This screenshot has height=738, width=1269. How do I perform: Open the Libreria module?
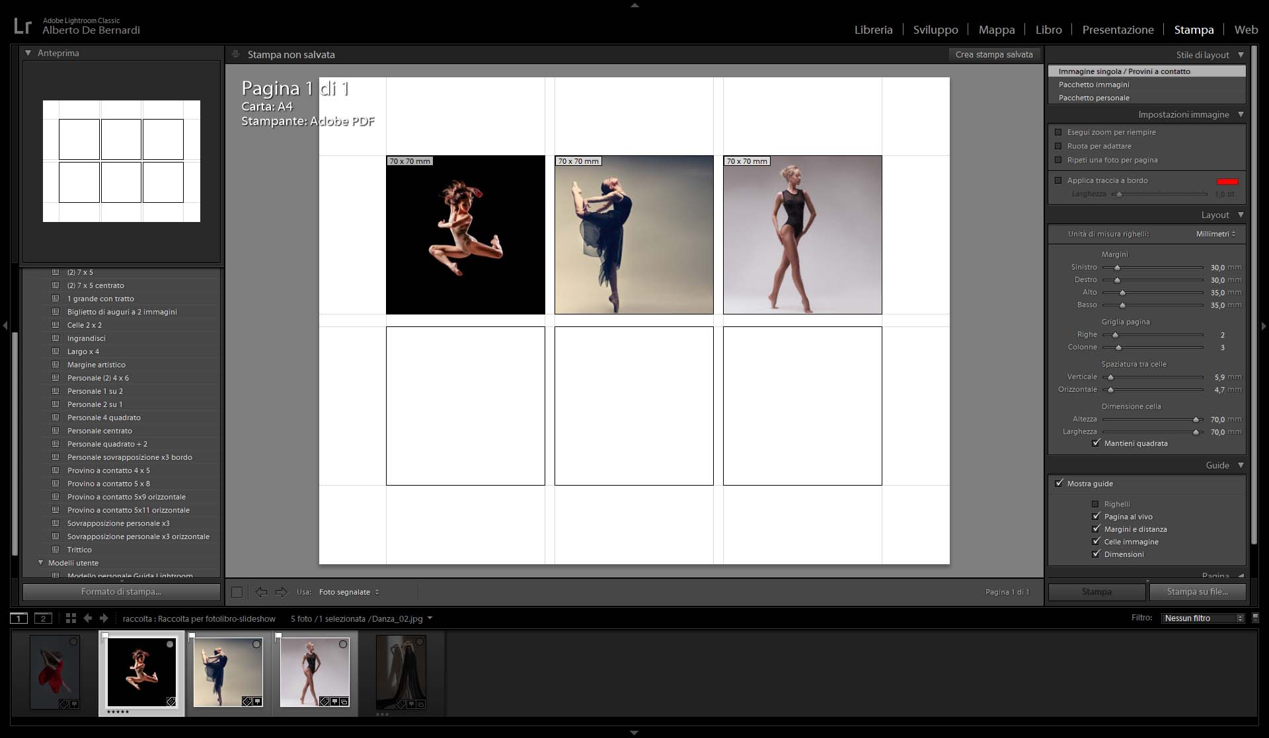click(873, 30)
